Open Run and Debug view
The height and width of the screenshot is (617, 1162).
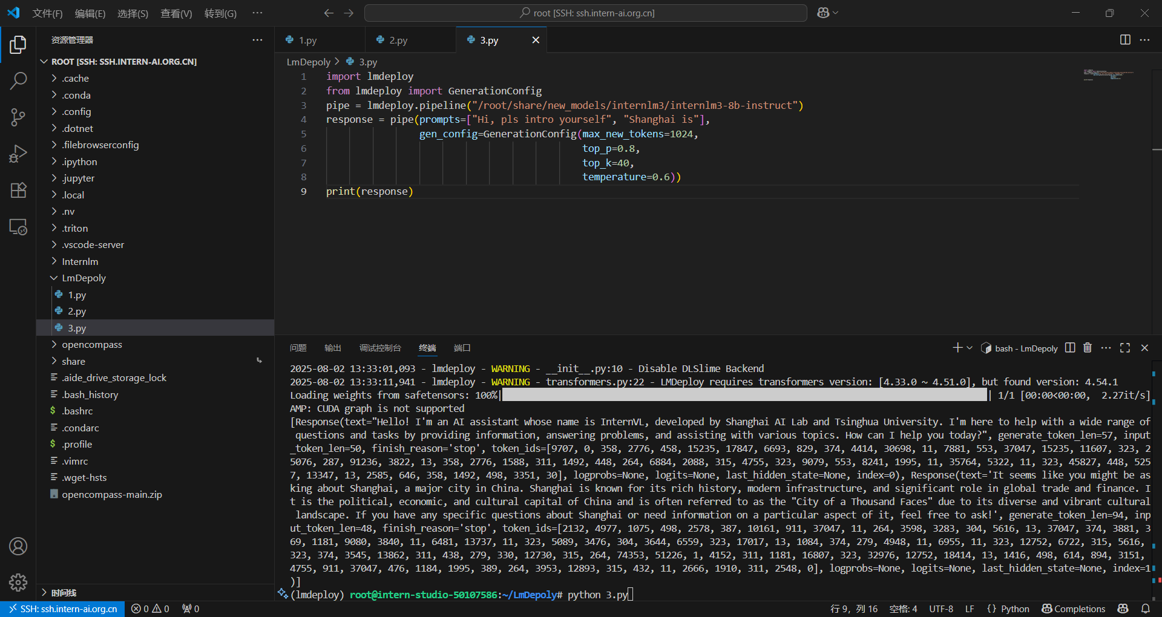[x=18, y=154]
